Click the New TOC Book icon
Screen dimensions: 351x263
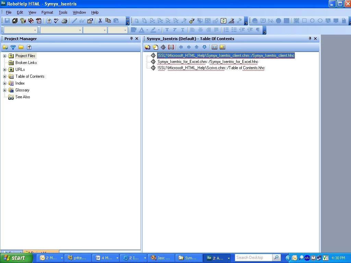tap(147, 47)
